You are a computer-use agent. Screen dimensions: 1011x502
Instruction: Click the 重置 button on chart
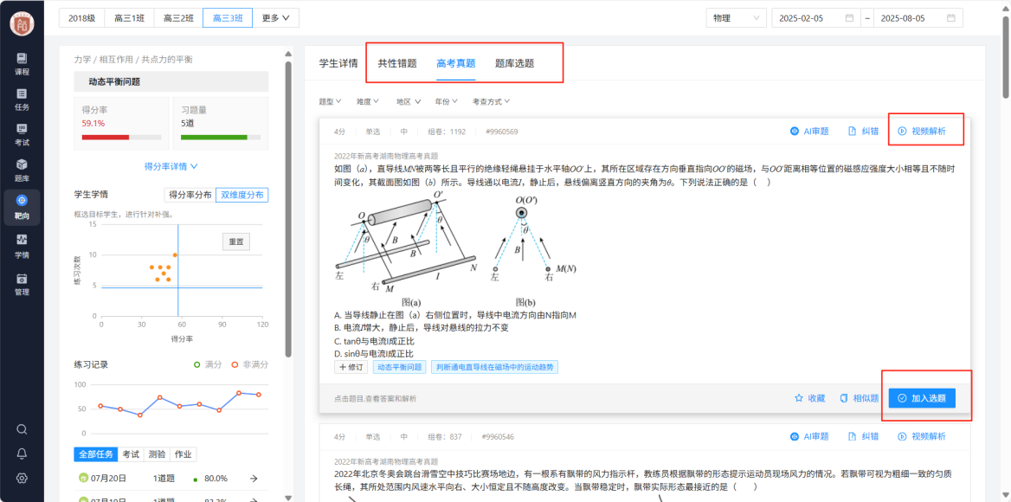236,241
